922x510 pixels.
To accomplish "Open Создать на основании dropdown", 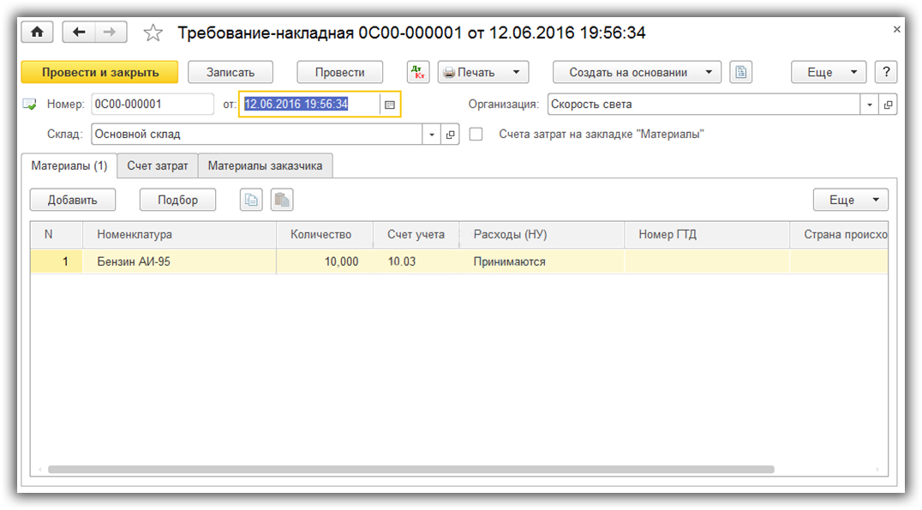I will point(637,72).
